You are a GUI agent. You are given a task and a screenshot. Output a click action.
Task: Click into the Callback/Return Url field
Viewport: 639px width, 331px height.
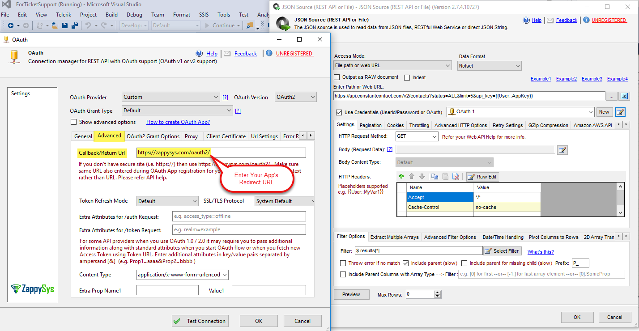click(221, 153)
